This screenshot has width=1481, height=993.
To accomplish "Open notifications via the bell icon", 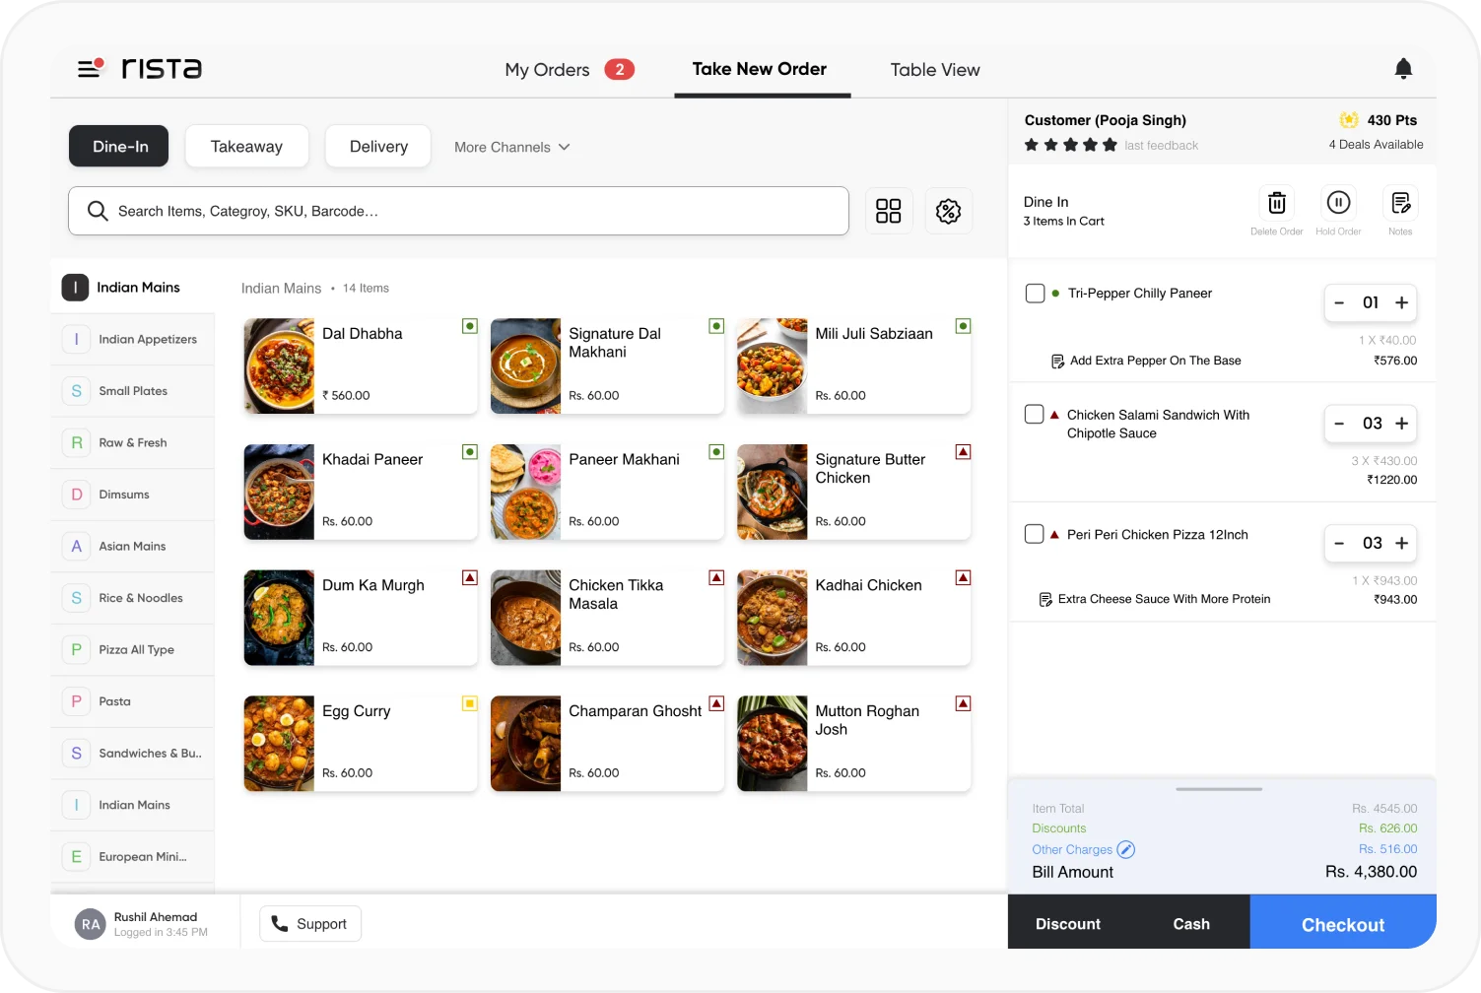I will 1403,68.
